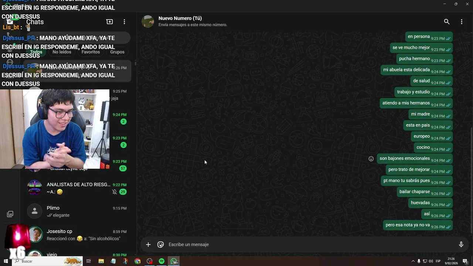Filter chats by No leídos

coord(62,52)
